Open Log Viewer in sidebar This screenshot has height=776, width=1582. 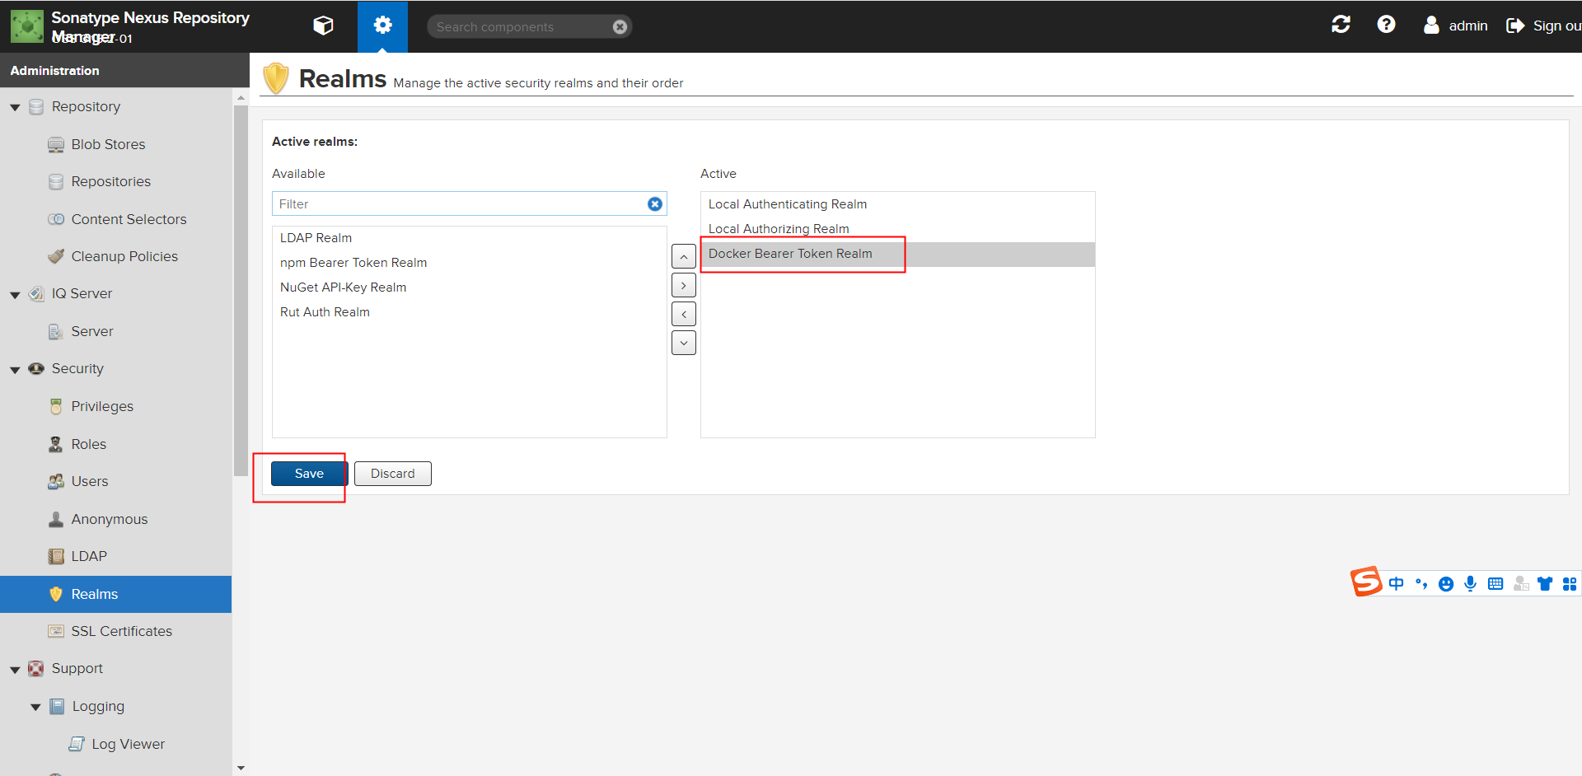(128, 744)
